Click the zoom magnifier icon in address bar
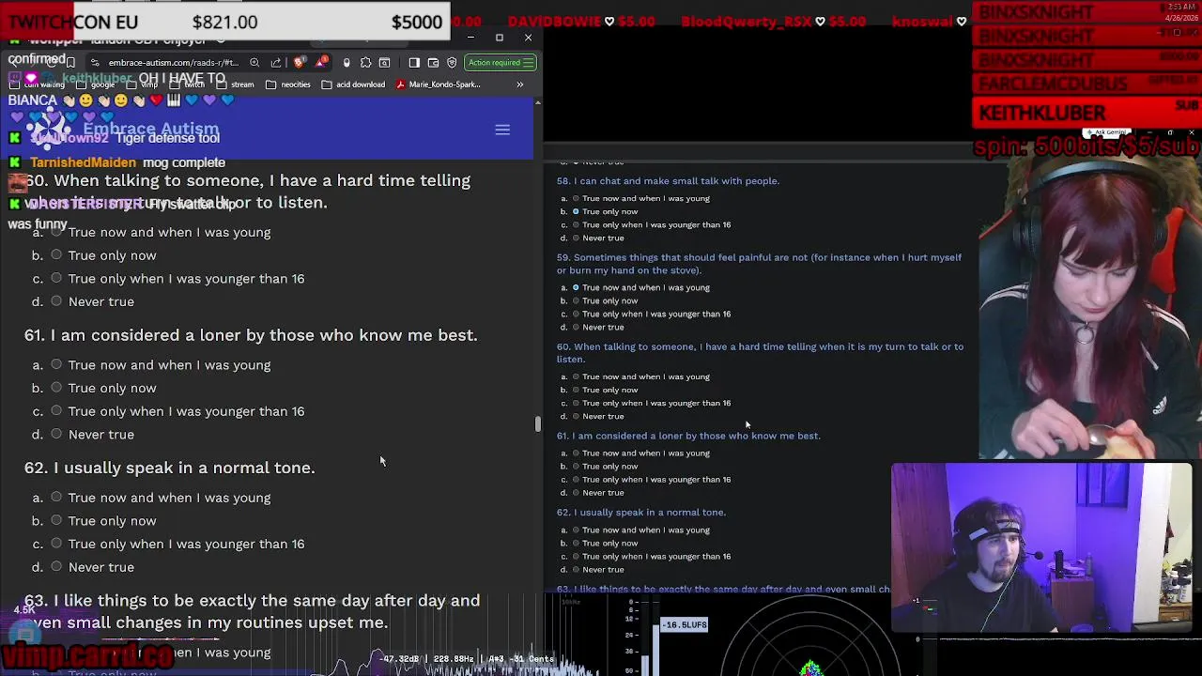Image resolution: width=1202 pixels, height=676 pixels. (x=254, y=63)
